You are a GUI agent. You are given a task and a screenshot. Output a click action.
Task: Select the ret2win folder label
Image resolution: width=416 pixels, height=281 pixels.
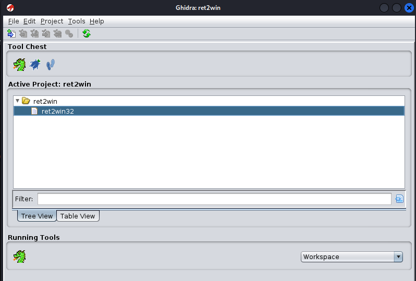[x=45, y=101]
